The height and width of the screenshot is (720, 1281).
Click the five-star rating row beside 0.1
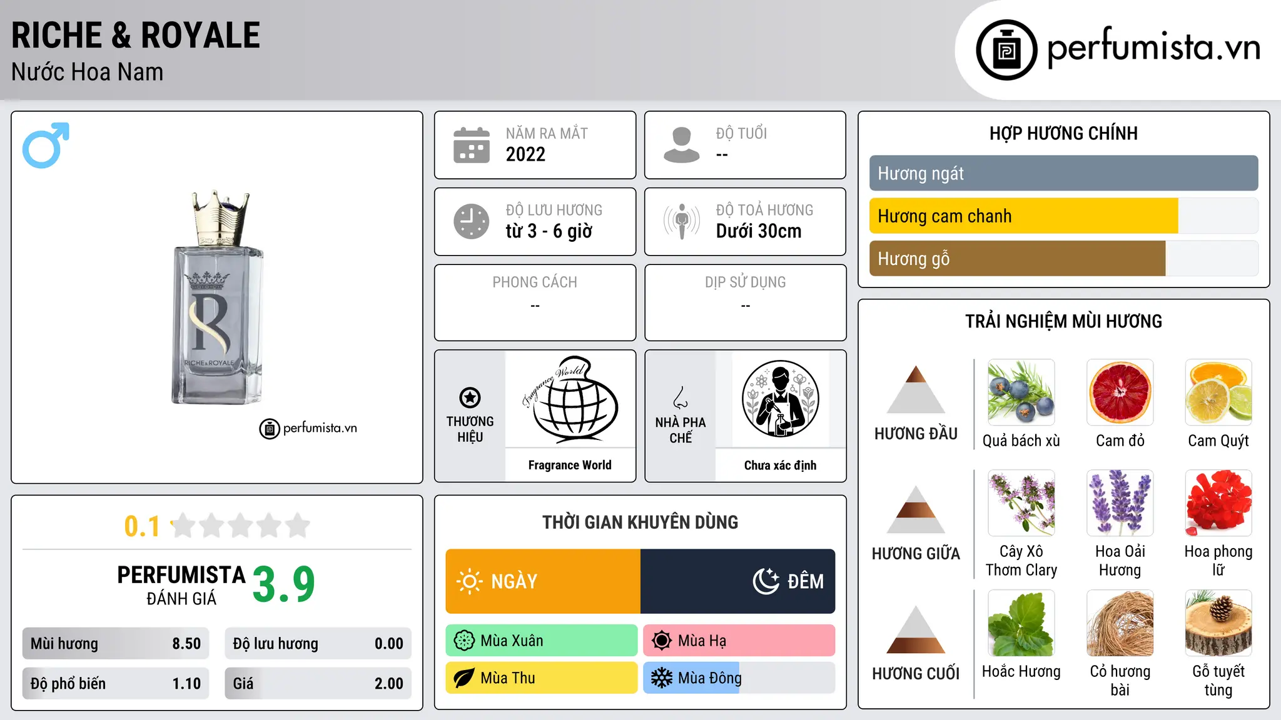pos(241,526)
